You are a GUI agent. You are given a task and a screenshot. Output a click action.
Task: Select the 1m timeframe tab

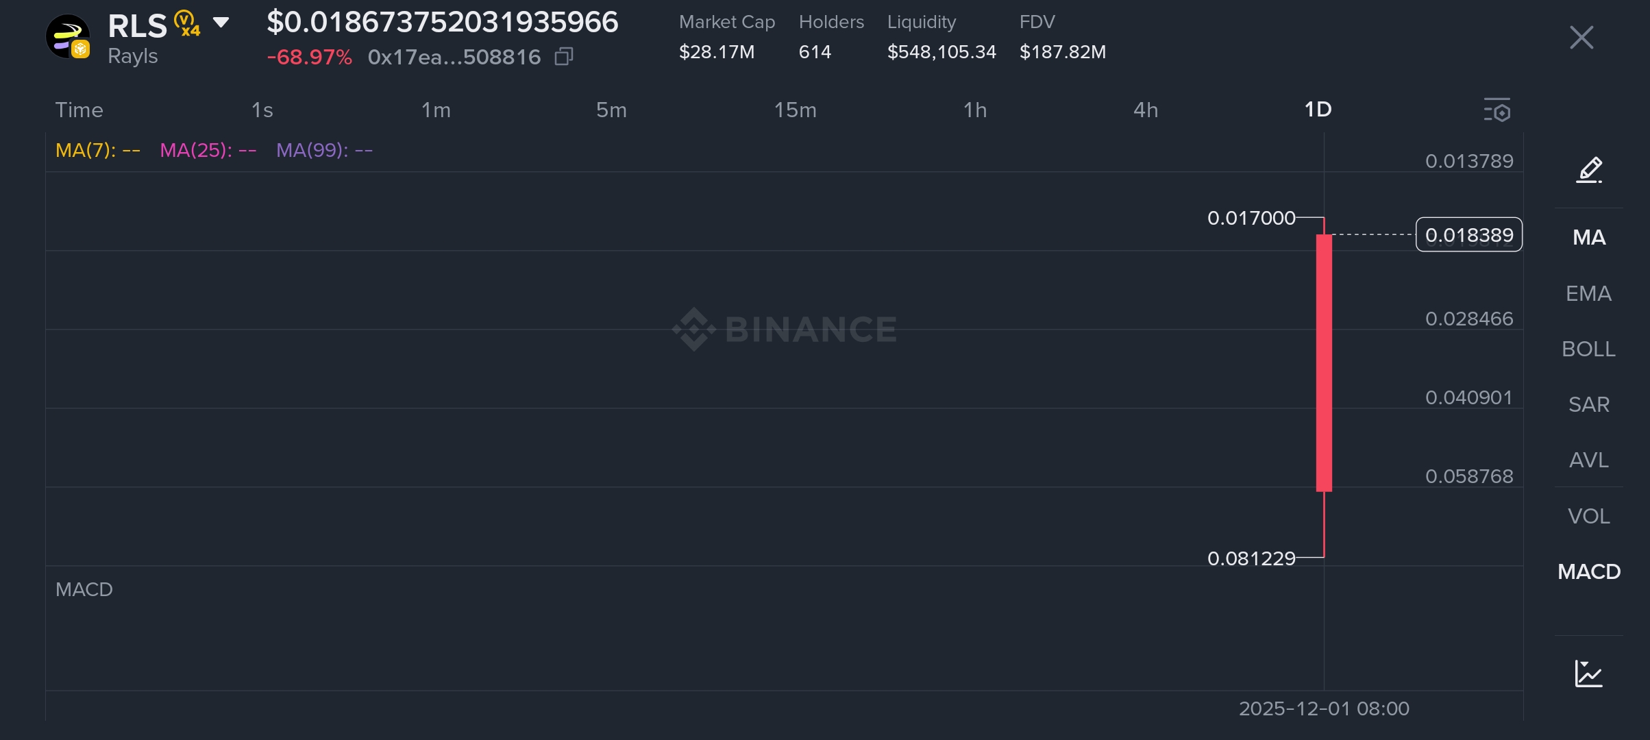point(436,110)
